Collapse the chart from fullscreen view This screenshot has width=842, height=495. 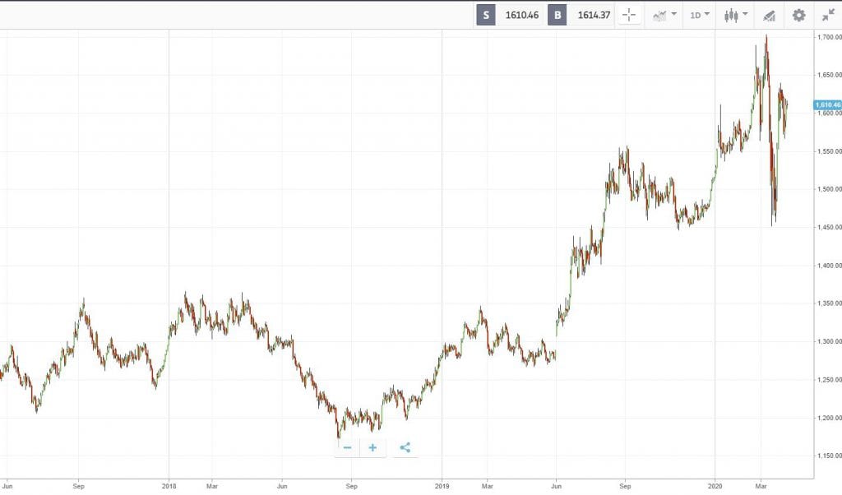point(826,14)
